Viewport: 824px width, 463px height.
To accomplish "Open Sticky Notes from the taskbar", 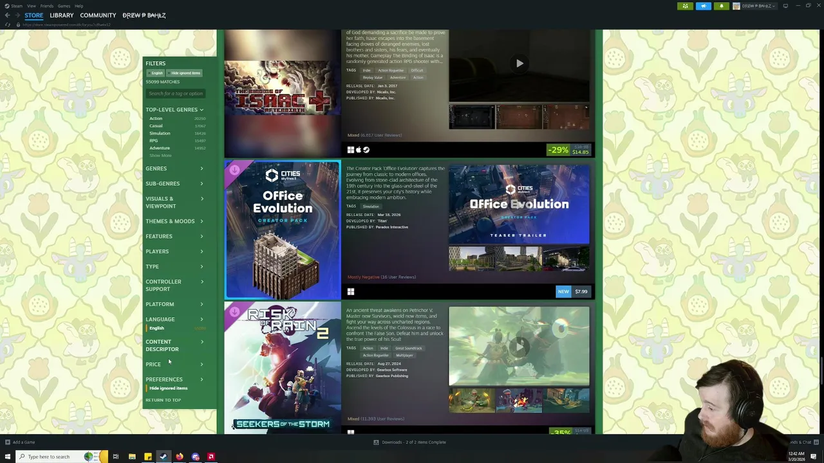I will click(147, 457).
